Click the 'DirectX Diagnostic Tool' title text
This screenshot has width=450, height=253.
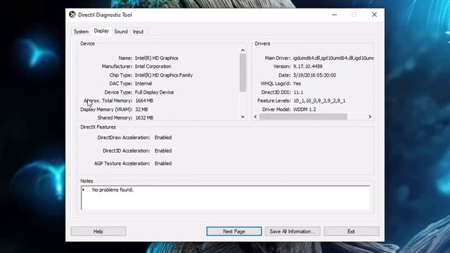(x=105, y=15)
